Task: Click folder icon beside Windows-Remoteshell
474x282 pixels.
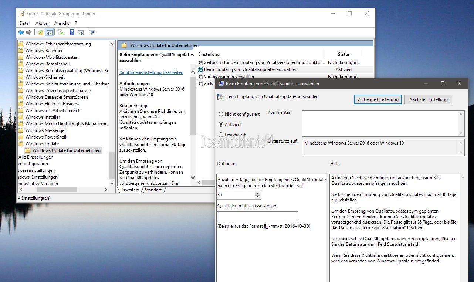Action: pos(21,64)
